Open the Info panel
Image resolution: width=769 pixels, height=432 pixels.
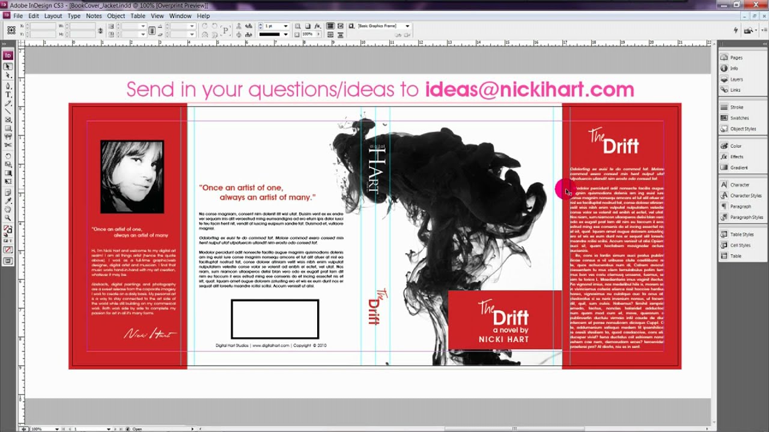(x=734, y=68)
